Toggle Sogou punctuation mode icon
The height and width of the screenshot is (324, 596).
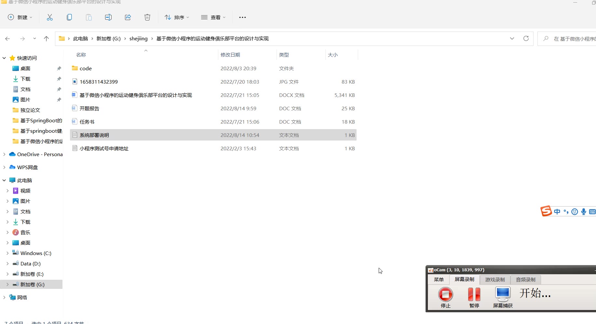pyautogui.click(x=566, y=212)
